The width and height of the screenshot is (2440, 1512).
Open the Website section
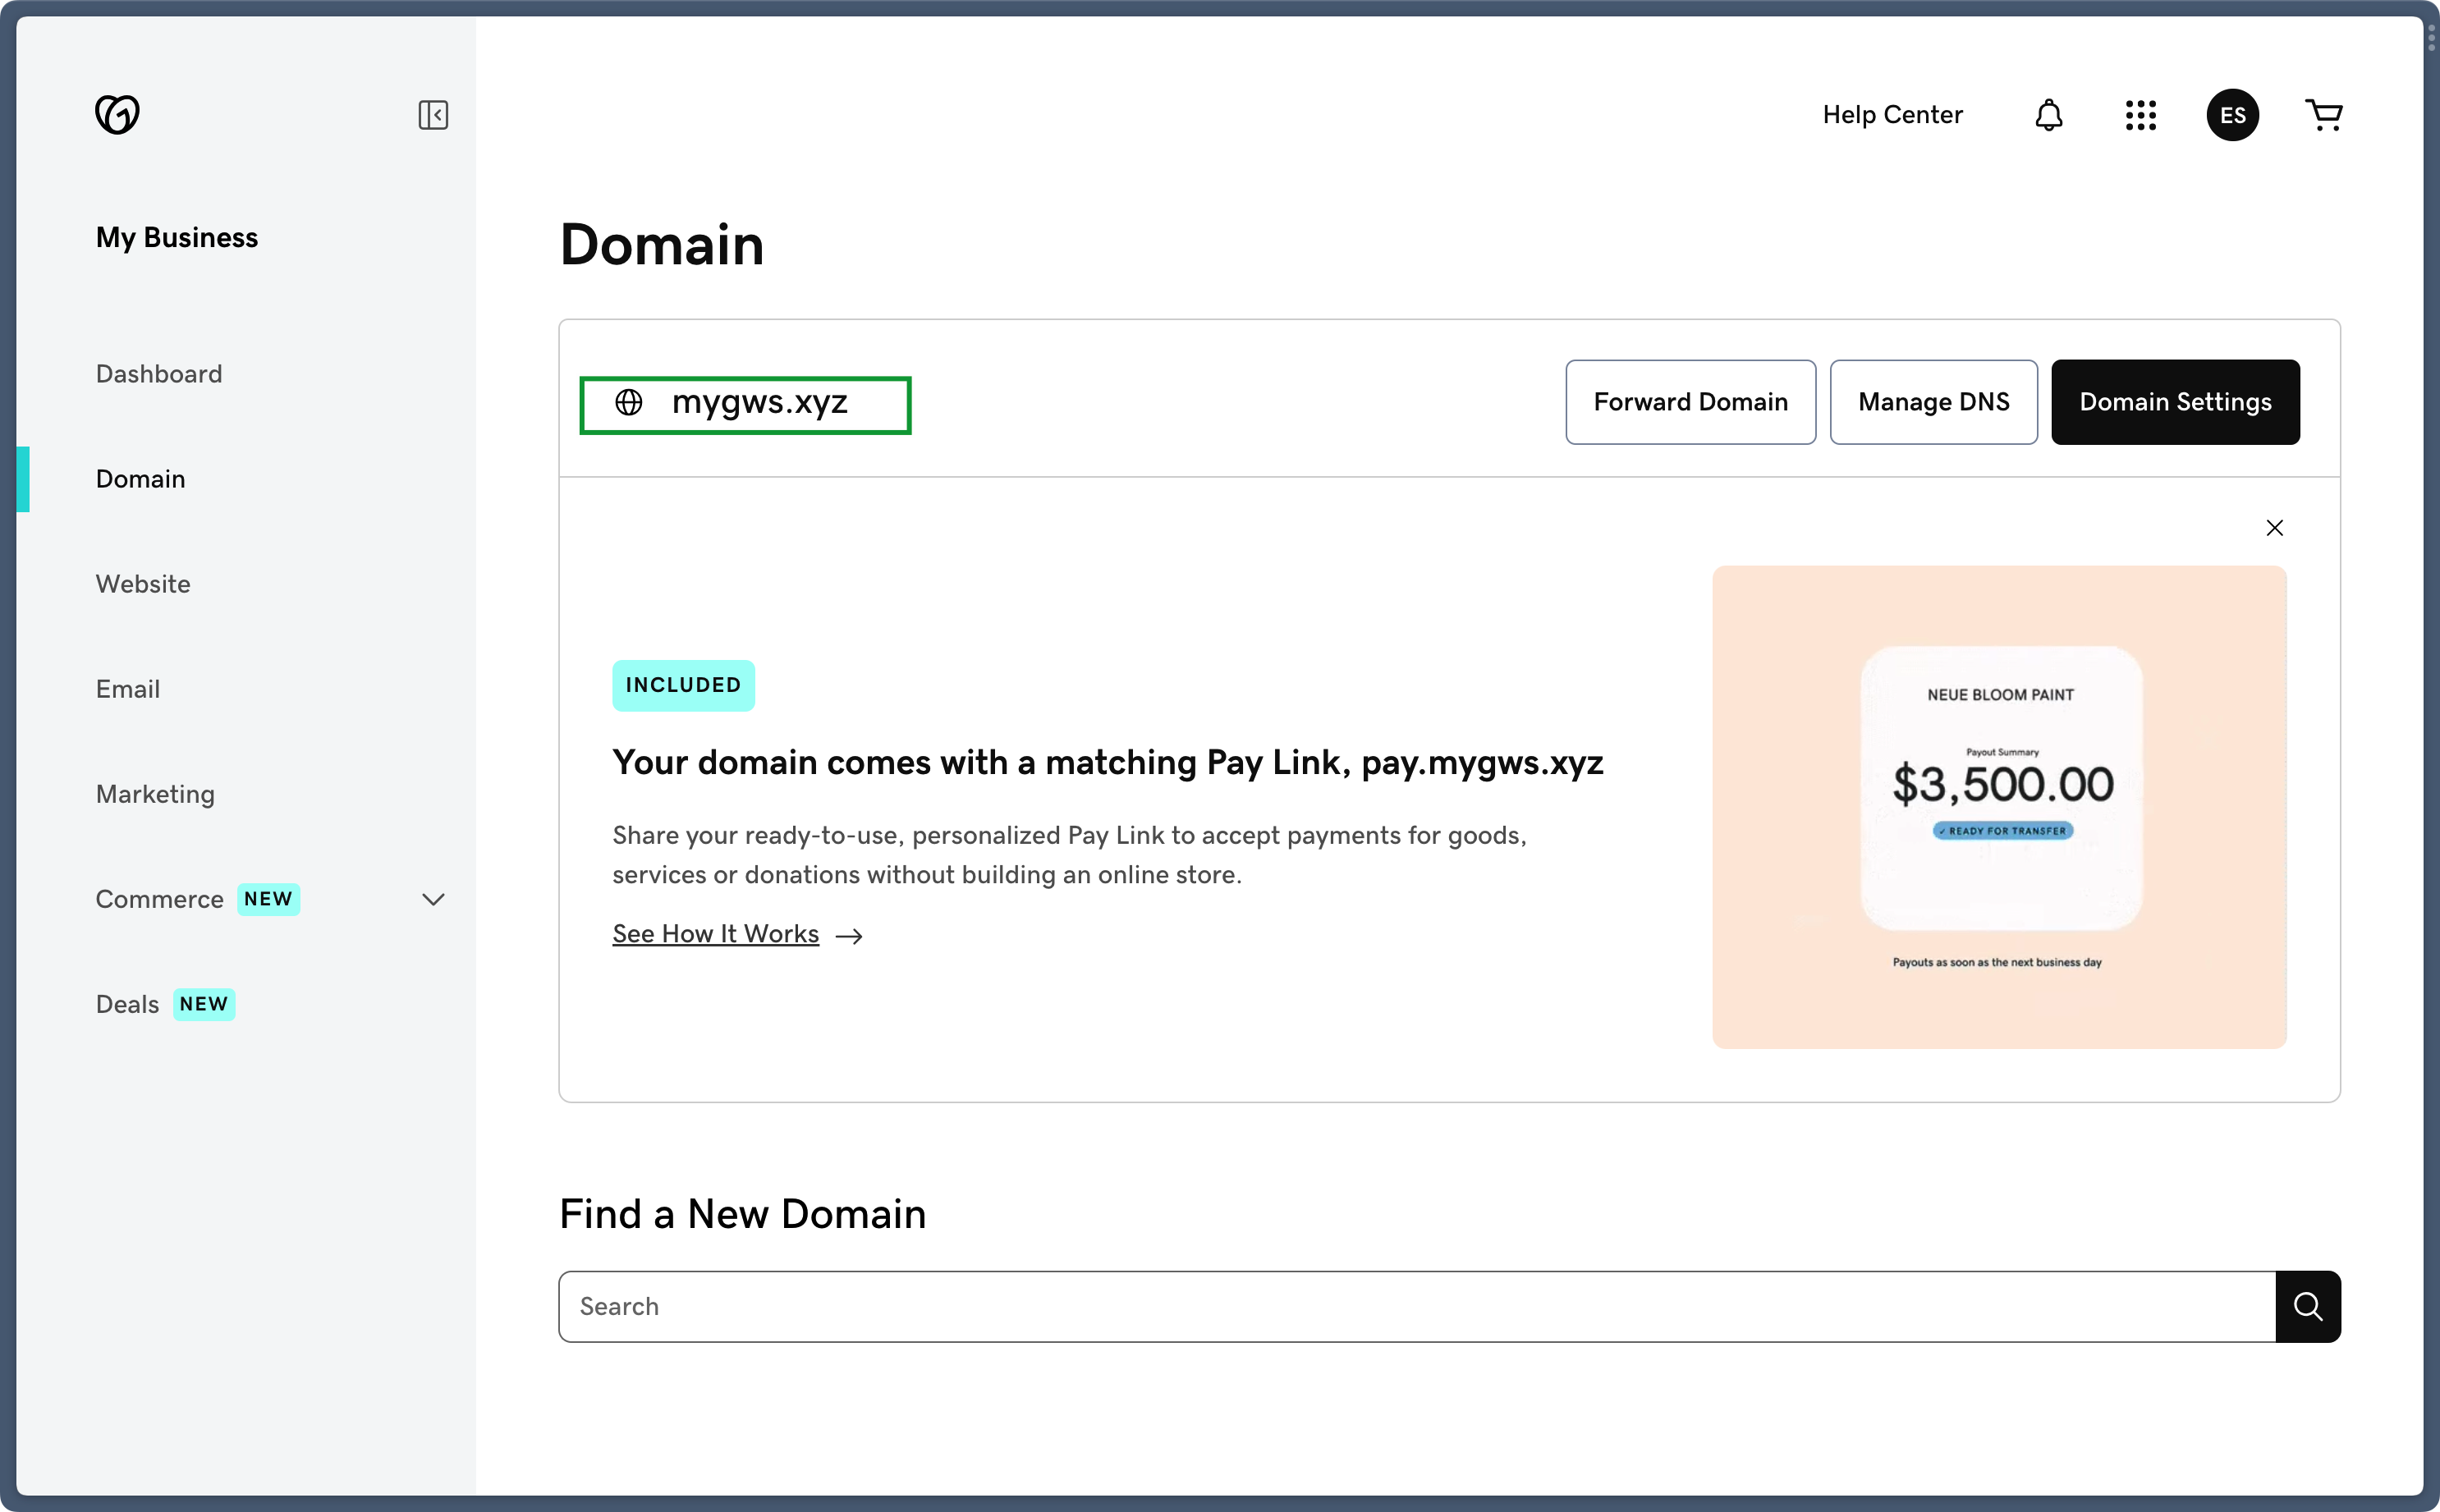coord(143,584)
